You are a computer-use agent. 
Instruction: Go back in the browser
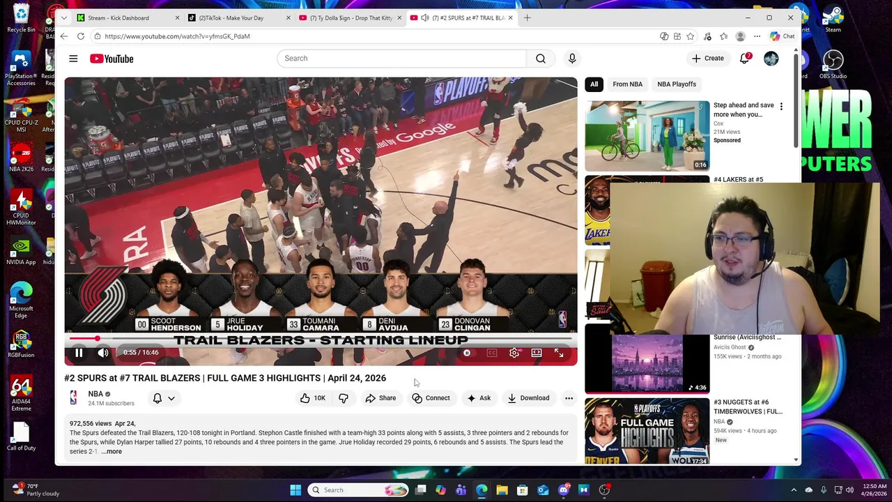tap(64, 36)
